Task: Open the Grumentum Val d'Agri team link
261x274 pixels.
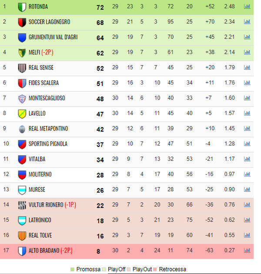Action: [x=53, y=37]
